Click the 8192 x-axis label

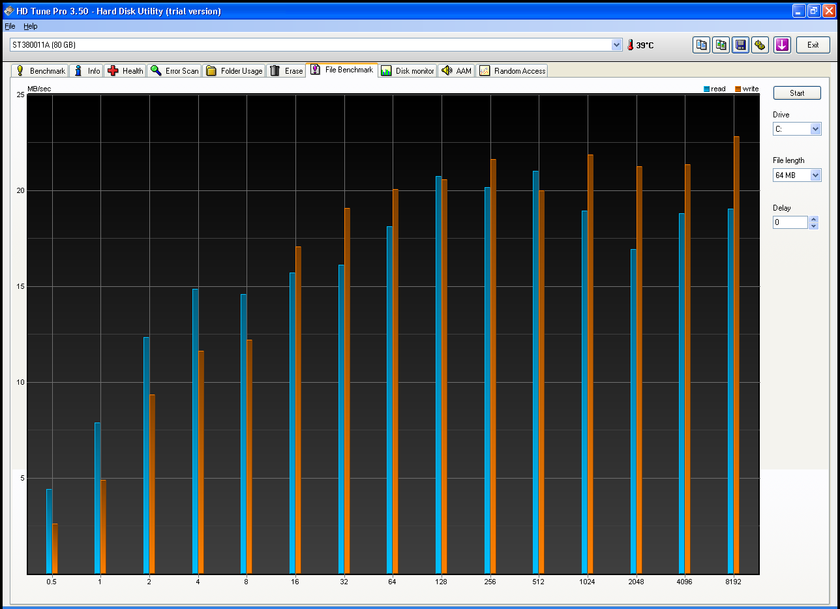(x=733, y=582)
